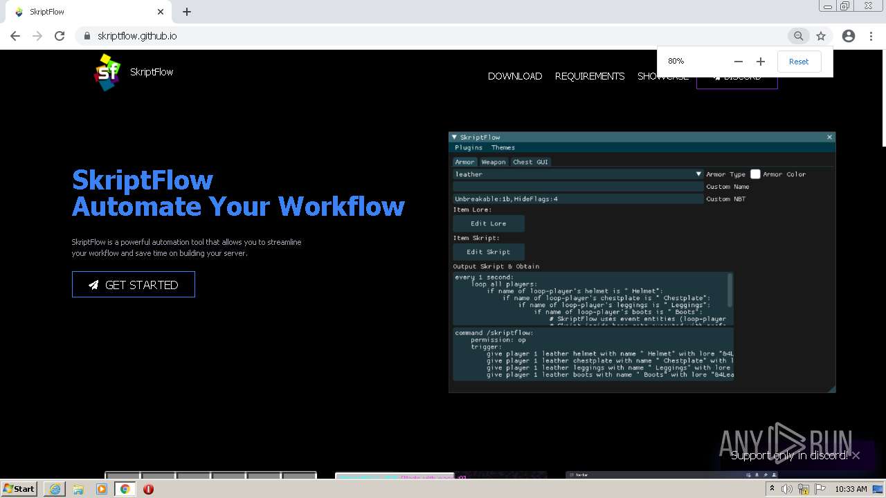Screen dimensions: 886x498
Task: Click the taskbar clock 10:33 AM
Action: click(x=851, y=489)
